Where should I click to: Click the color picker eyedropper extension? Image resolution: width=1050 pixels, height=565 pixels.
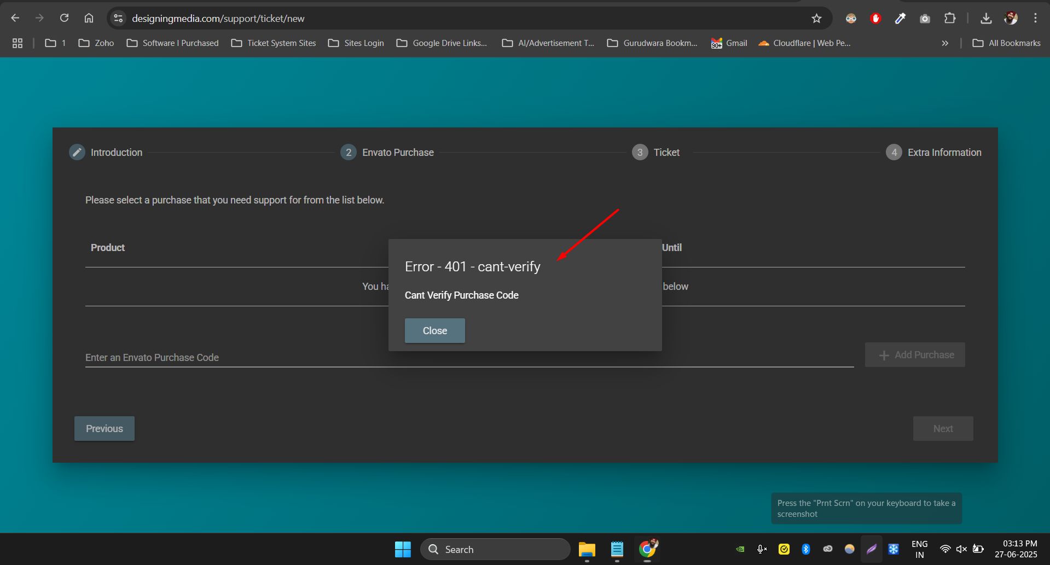900,18
